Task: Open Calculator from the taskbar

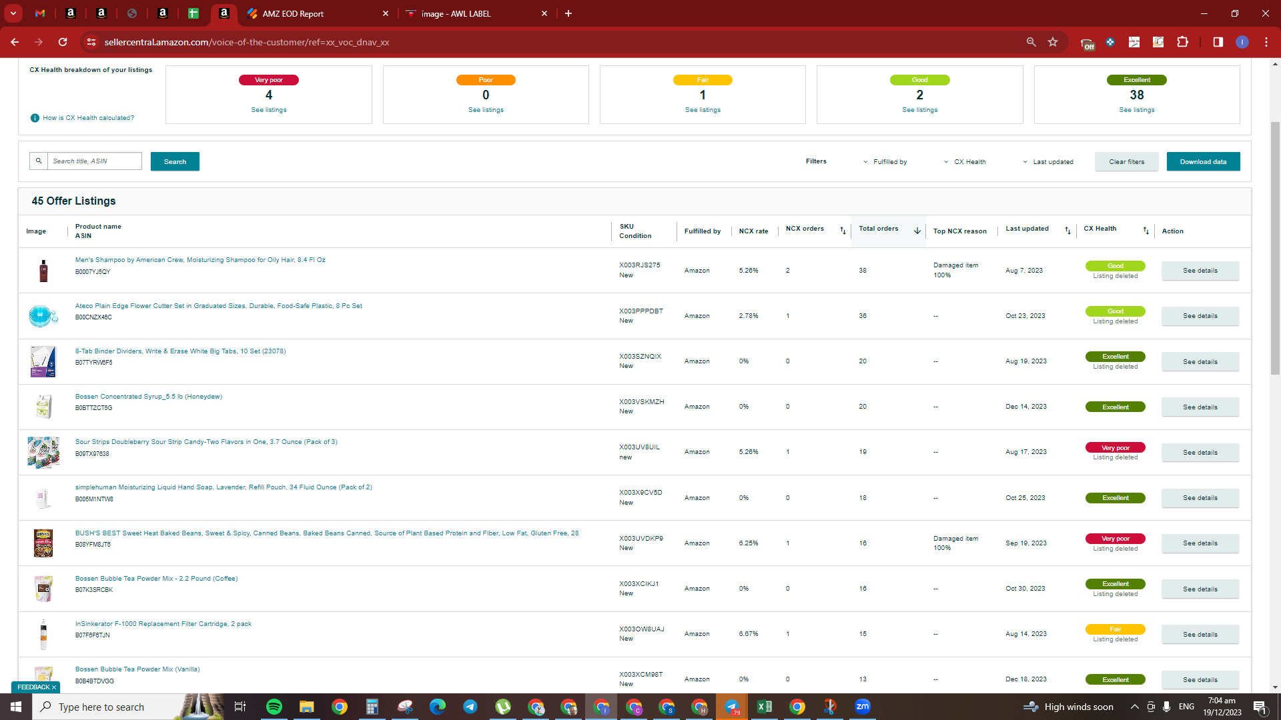Action: [372, 707]
